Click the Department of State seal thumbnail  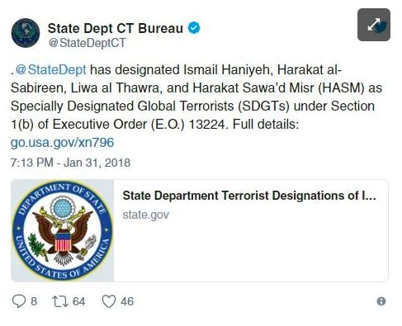point(63,230)
